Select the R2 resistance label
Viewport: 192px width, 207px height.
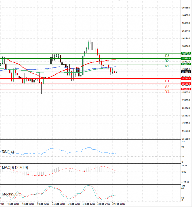point(167,61)
